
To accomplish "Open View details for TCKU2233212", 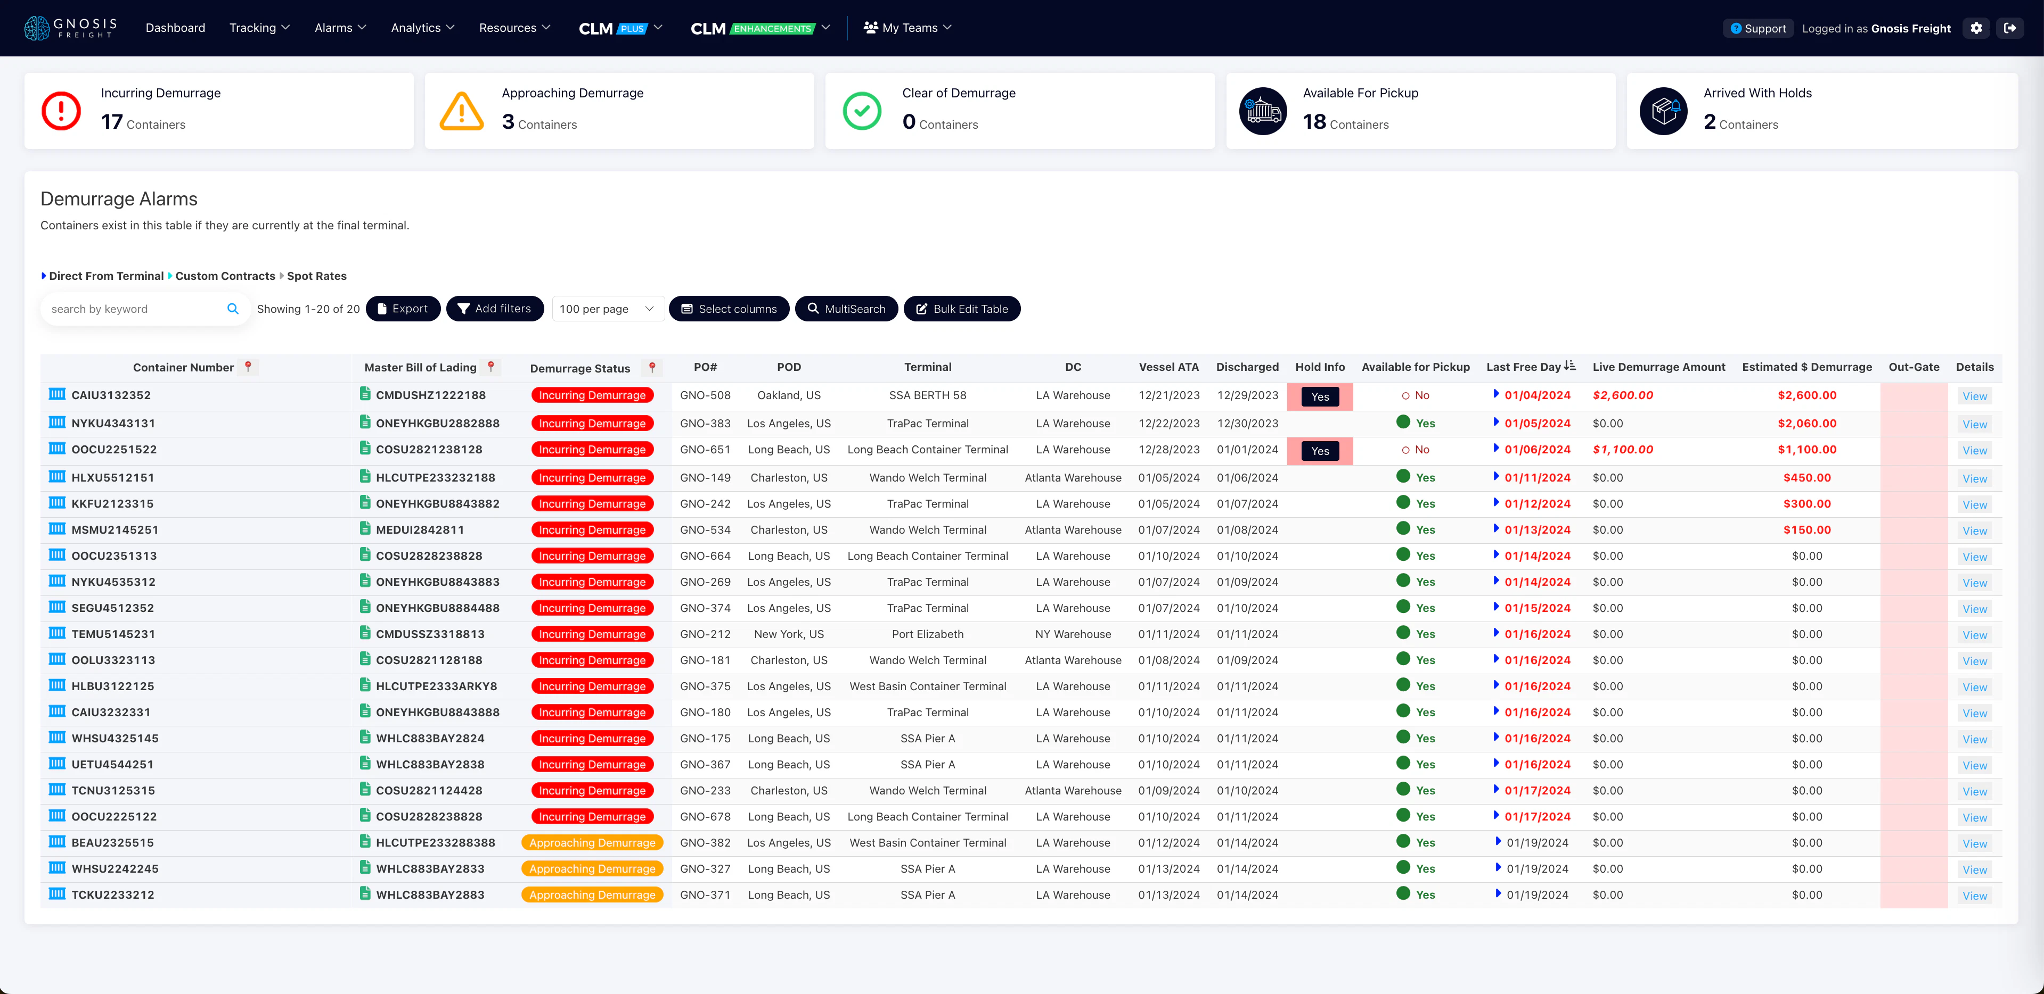I will coord(1975,895).
